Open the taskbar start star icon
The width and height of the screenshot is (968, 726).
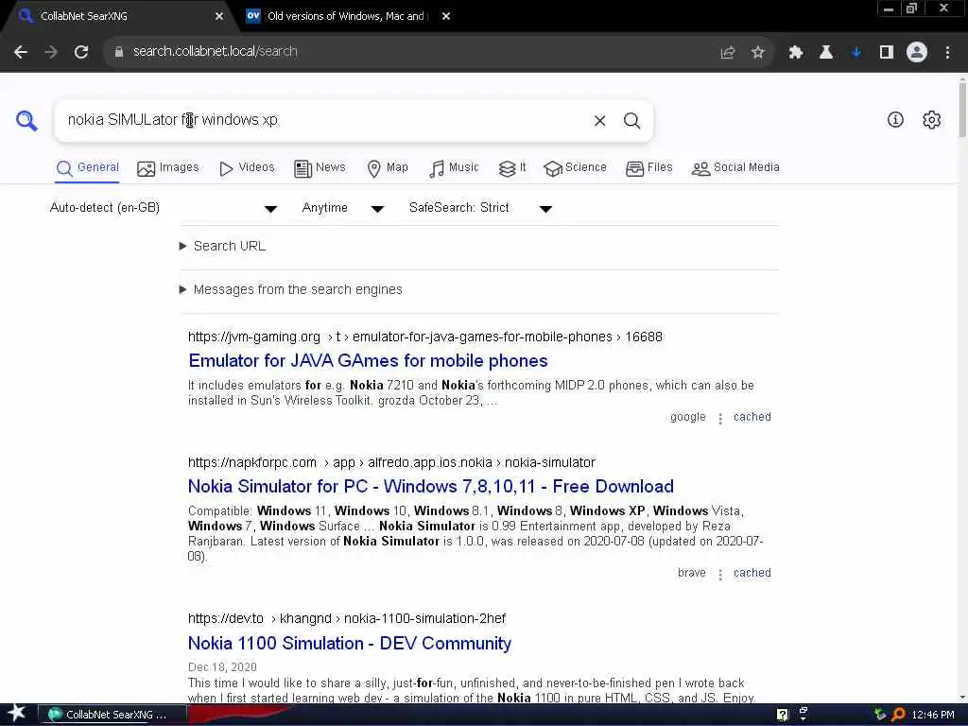17,714
